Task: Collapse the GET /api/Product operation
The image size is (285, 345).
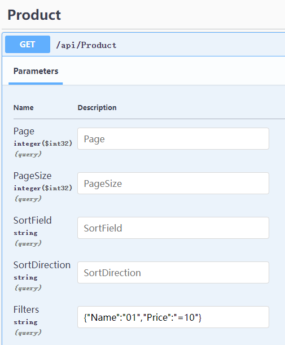Action: (x=144, y=45)
